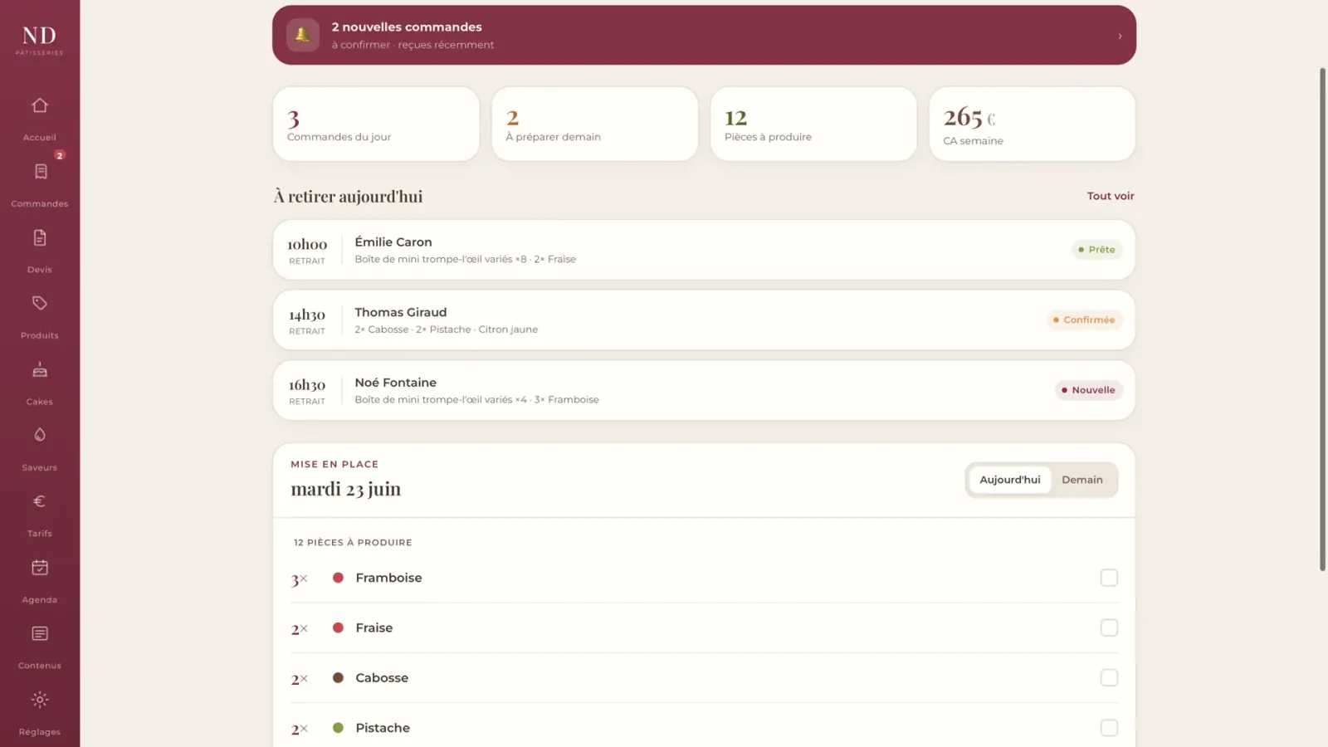Open the Cakes cake icon
The height and width of the screenshot is (747, 1328).
[x=40, y=369]
